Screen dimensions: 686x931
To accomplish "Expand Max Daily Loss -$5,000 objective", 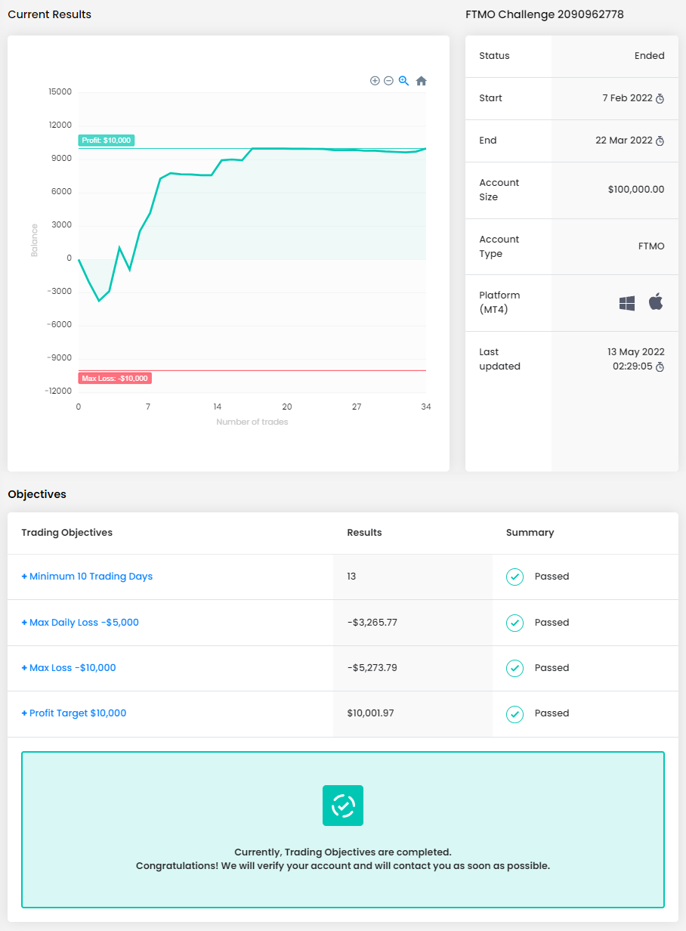I will [80, 623].
